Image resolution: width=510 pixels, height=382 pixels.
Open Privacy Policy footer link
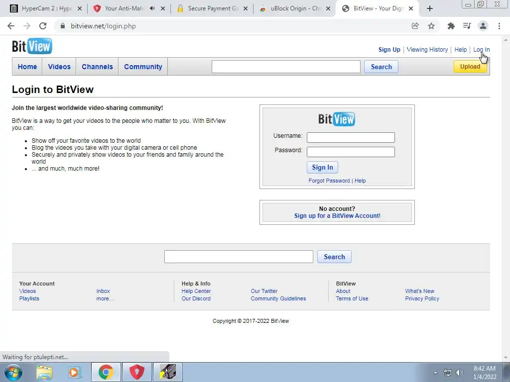click(422, 298)
